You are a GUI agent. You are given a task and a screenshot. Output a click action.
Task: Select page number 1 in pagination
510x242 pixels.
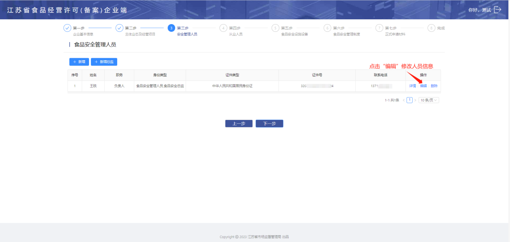tap(409, 100)
